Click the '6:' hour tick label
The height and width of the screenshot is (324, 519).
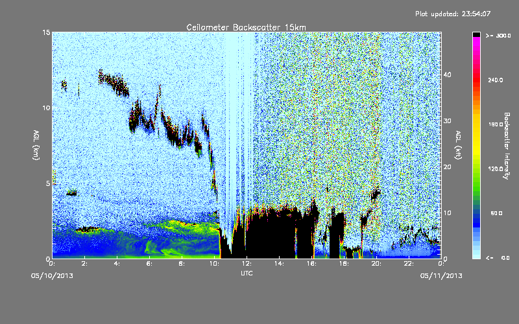pyautogui.click(x=150, y=264)
